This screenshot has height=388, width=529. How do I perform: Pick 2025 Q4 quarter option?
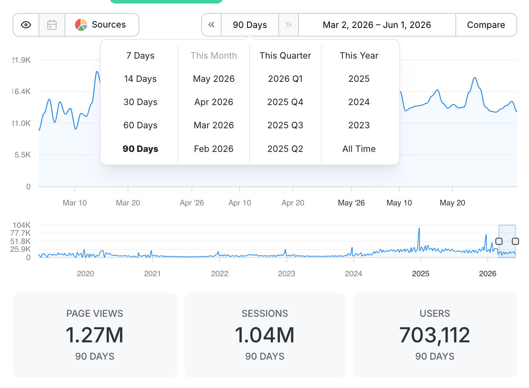click(x=285, y=102)
